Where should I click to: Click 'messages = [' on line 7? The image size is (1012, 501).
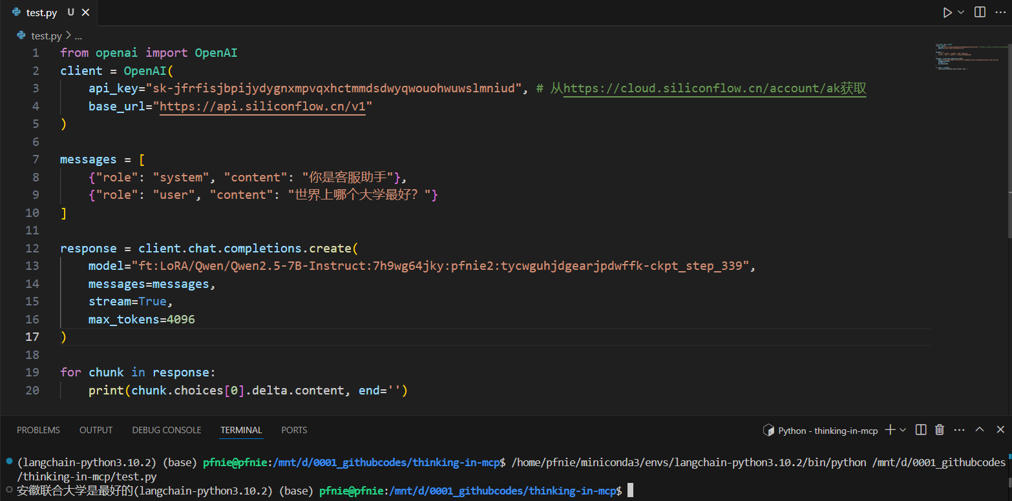[103, 159]
